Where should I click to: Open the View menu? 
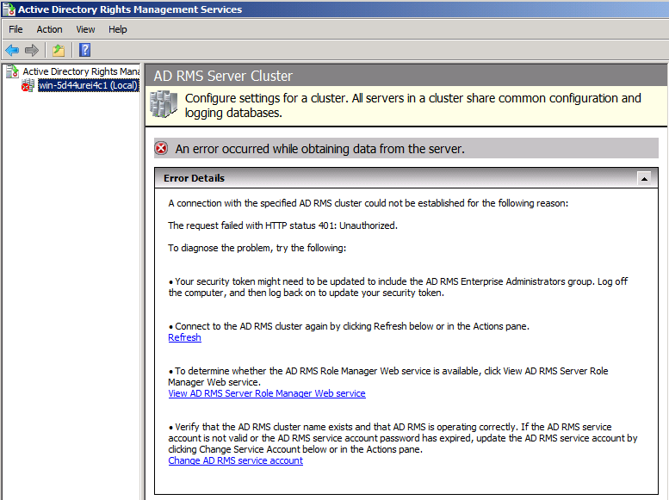tap(85, 29)
